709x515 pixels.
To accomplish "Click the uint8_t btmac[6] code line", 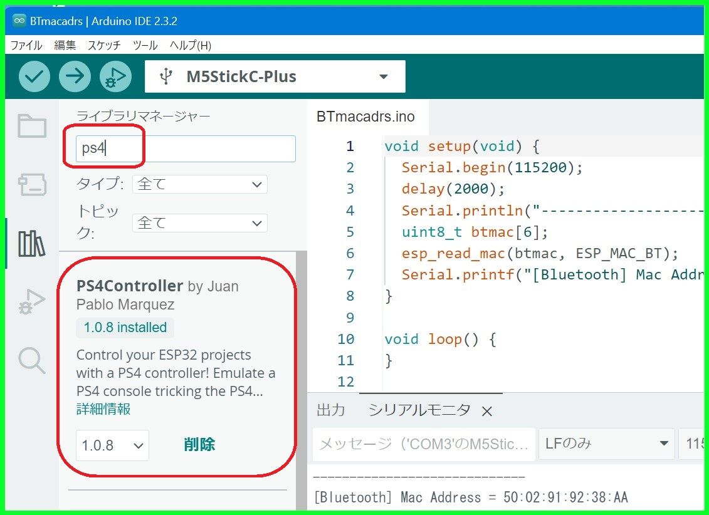I will [475, 232].
